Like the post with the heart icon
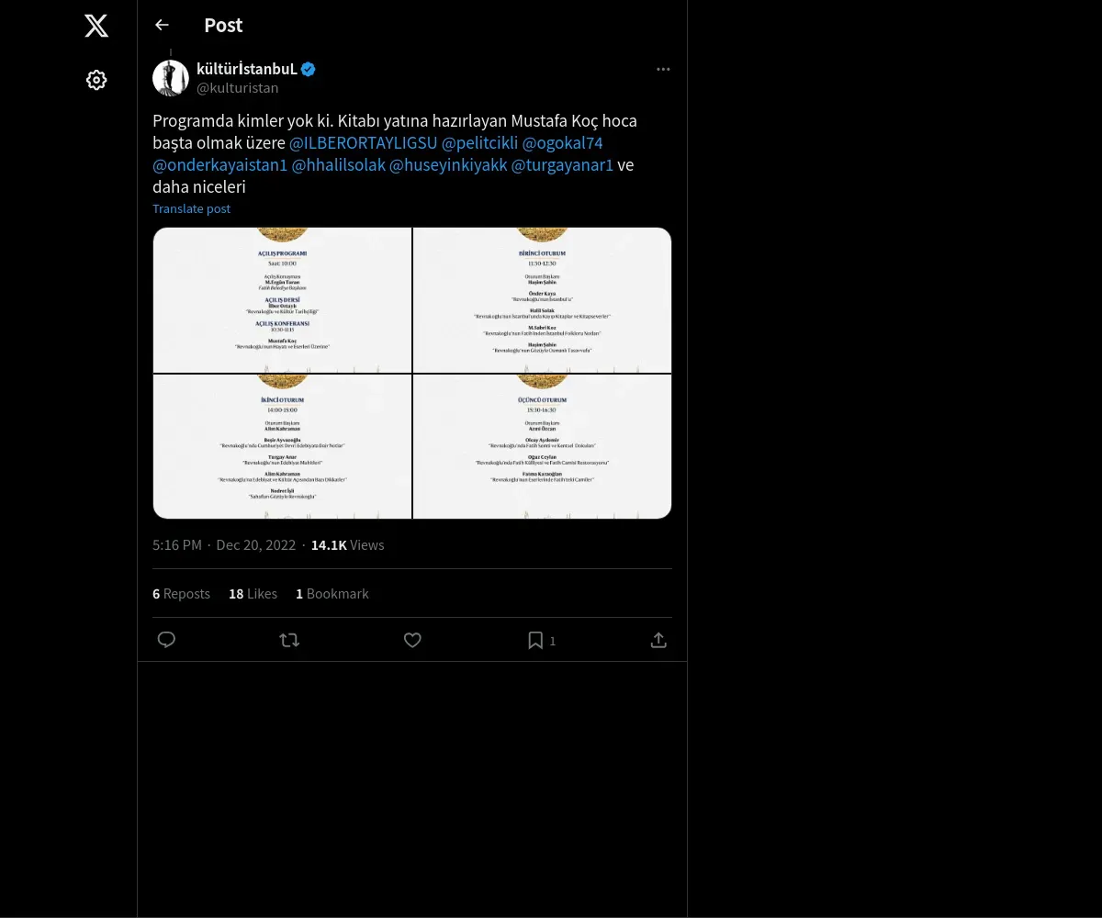Screen dimensions: 1102x918 pyautogui.click(x=412, y=640)
